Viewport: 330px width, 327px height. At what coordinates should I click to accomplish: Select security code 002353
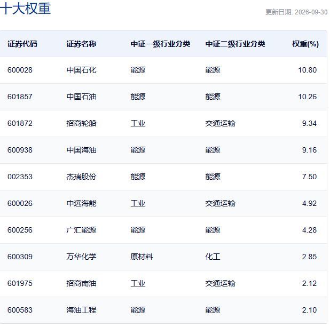pyautogui.click(x=20, y=177)
